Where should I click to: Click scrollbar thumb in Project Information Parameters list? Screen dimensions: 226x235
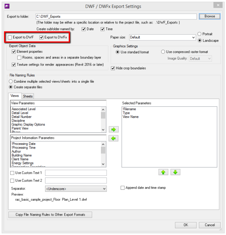tap(103, 150)
